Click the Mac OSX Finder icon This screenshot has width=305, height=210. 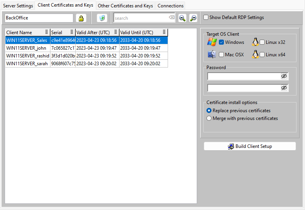212,55
